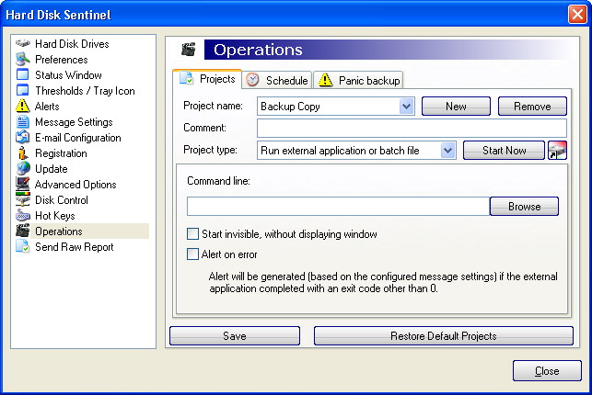Viewport: 592px width, 395px height.
Task: Click the Hard Disk Drives sidebar icon
Action: [23, 44]
